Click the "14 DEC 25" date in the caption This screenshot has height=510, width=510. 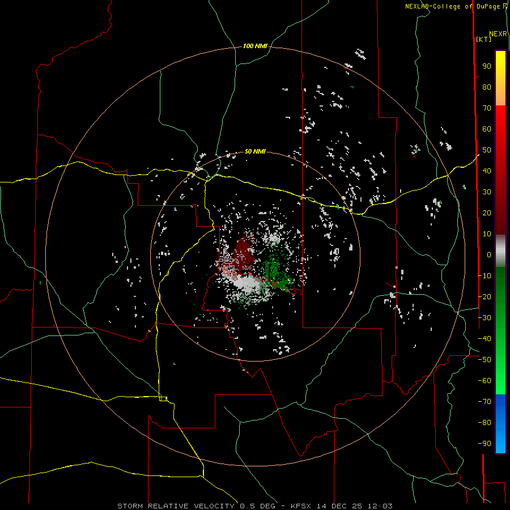339,506
